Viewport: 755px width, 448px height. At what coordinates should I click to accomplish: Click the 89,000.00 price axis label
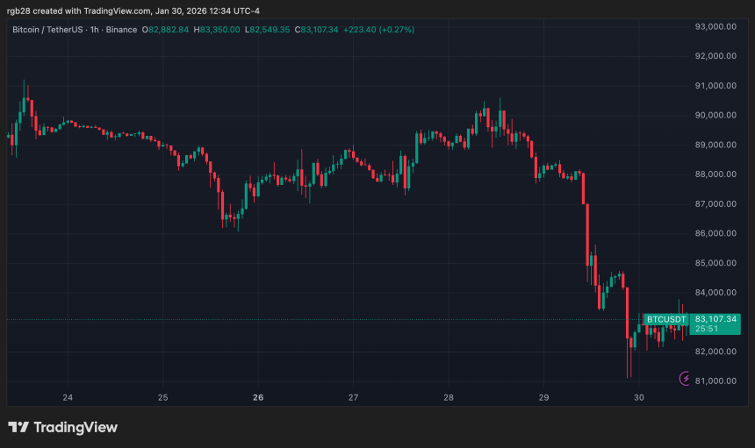pos(715,146)
